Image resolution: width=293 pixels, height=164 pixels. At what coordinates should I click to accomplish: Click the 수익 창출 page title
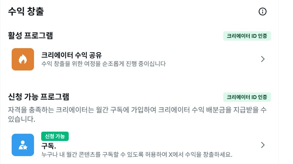[x=26, y=11]
